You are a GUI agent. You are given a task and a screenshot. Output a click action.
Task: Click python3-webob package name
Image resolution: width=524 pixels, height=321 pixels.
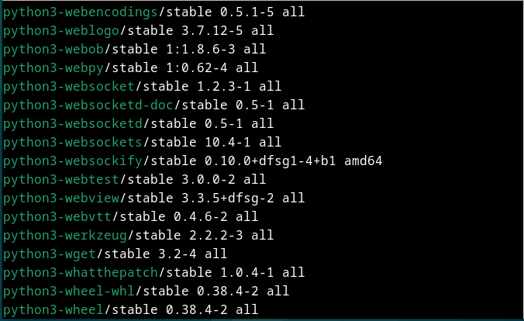coord(53,50)
